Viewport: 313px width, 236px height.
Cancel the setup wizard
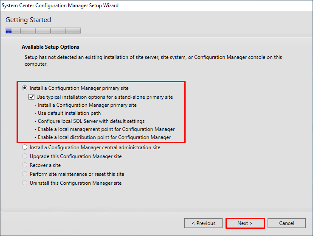[286, 223]
